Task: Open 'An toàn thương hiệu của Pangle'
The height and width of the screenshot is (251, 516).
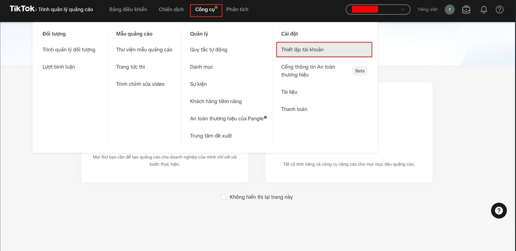Action: coord(227,119)
